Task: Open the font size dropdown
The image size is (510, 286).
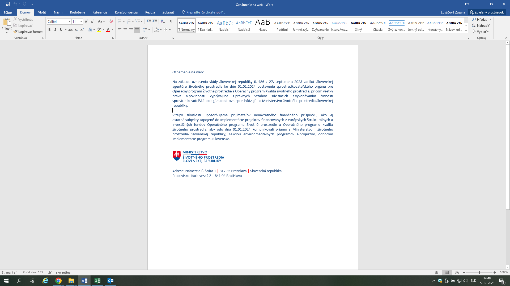Action: coord(81,22)
